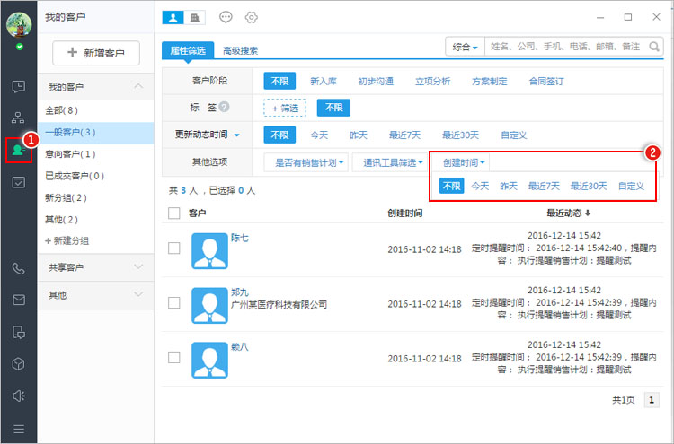The width and height of the screenshot is (674, 444).
Task: Open 赖八 avatar thumbnail
Action: point(209,360)
